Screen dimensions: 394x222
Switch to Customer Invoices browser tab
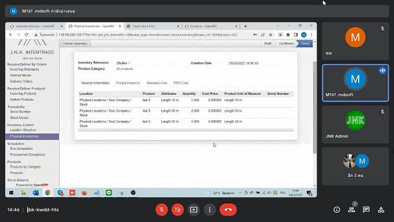35,26
